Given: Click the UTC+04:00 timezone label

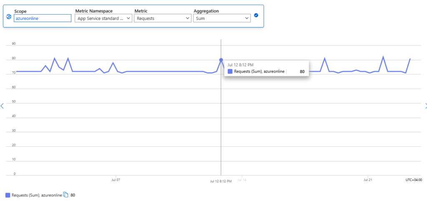Looking at the screenshot, I should [414, 180].
